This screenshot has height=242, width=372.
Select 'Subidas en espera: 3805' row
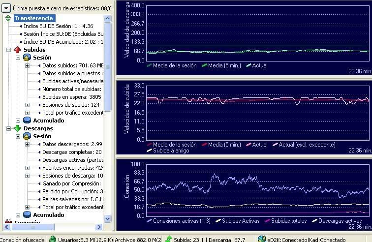(x=72, y=97)
